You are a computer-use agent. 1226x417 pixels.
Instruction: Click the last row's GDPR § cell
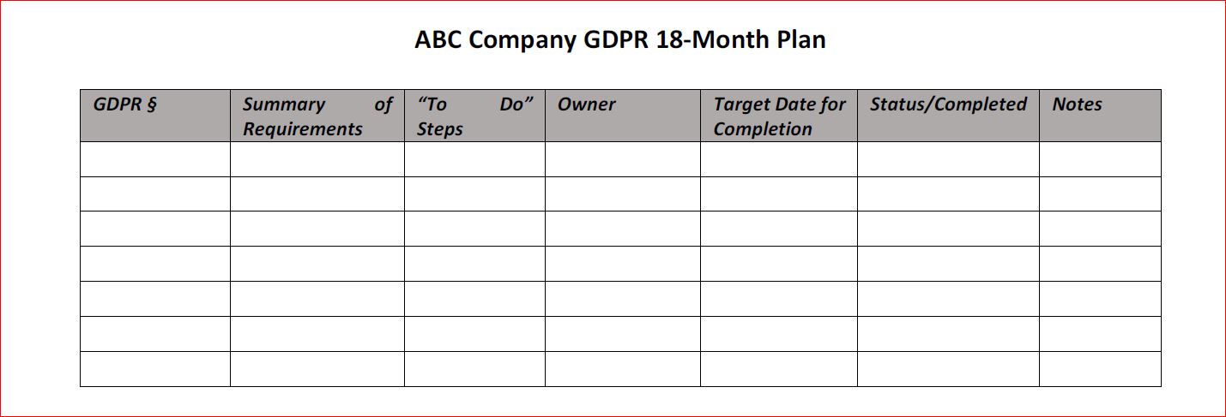point(154,369)
